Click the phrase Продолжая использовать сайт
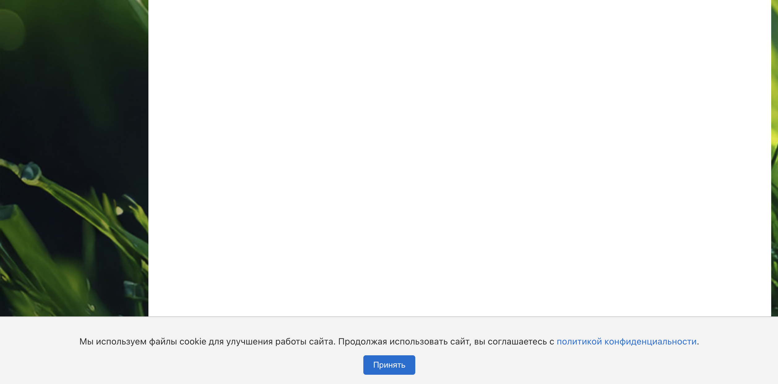 click(x=404, y=342)
